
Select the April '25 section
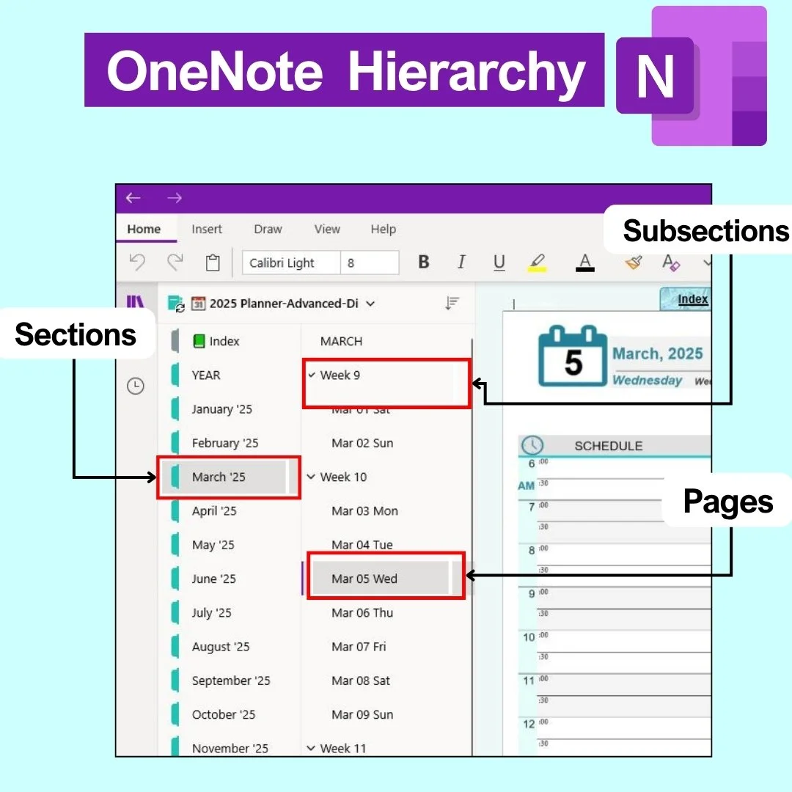230,511
